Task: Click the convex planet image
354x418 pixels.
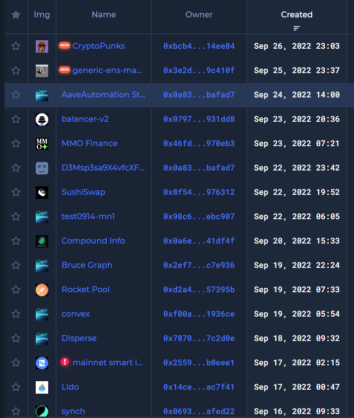Action: tap(42, 314)
